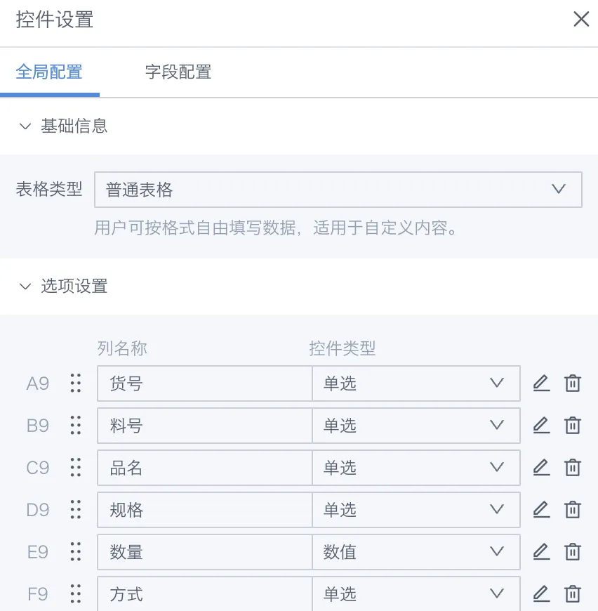Open control type dropdown for 数量 row
Viewport: 598px width, 611px height.
click(416, 552)
